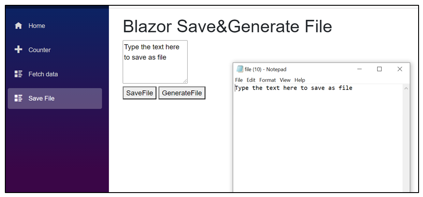The width and height of the screenshot is (423, 197).
Task: Open the Notepad View menu
Action: click(285, 80)
